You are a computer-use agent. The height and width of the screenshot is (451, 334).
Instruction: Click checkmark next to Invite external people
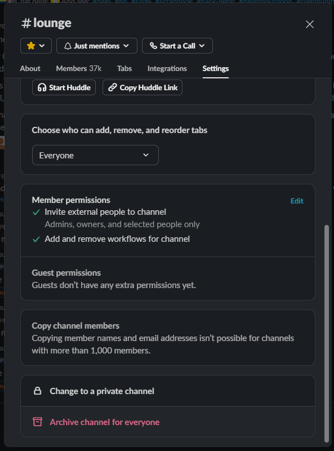pyautogui.click(x=36, y=213)
